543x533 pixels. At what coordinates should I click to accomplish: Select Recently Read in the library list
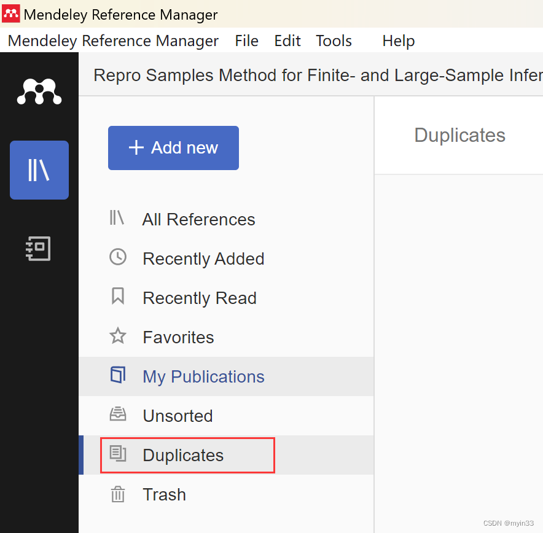227,298
